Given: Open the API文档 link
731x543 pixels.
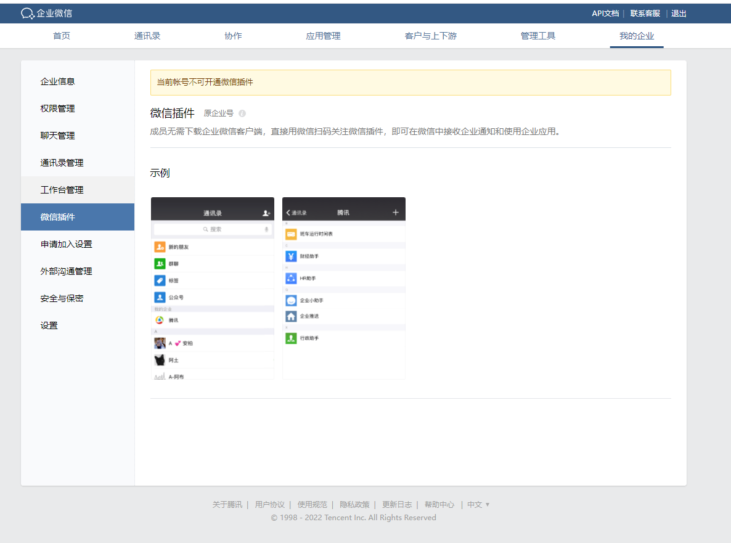Looking at the screenshot, I should pyautogui.click(x=605, y=14).
